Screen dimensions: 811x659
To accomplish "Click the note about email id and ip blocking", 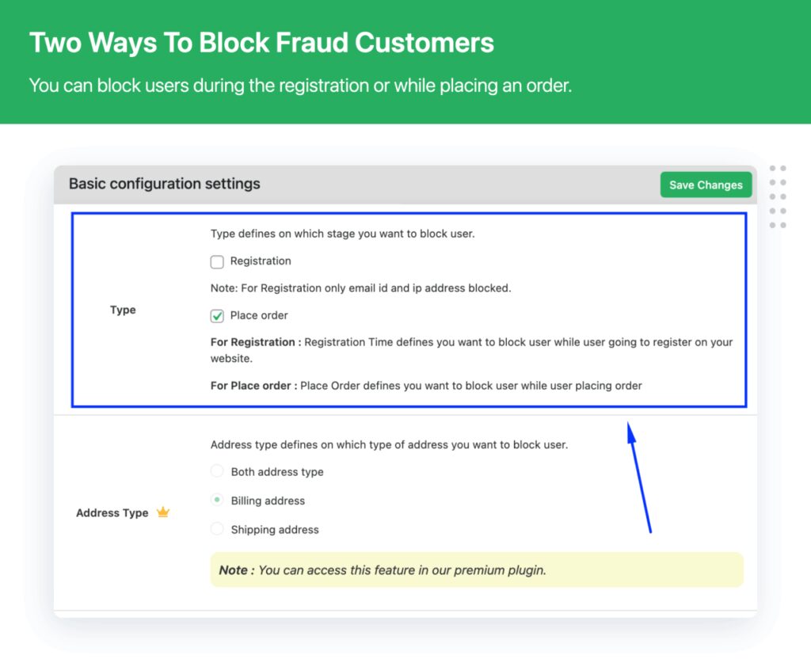I will [360, 288].
